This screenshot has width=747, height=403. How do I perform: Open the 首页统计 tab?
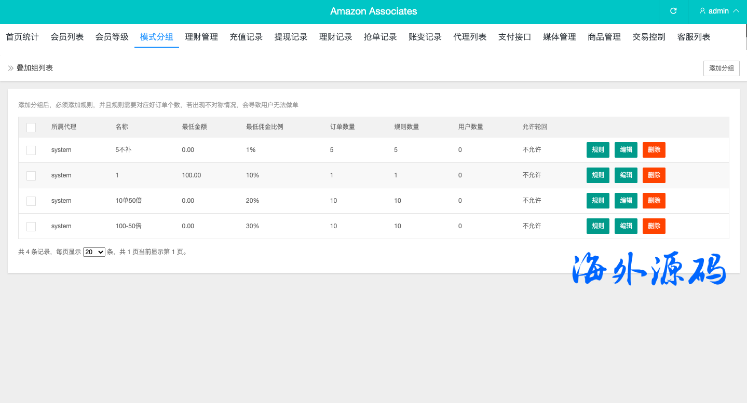22,37
